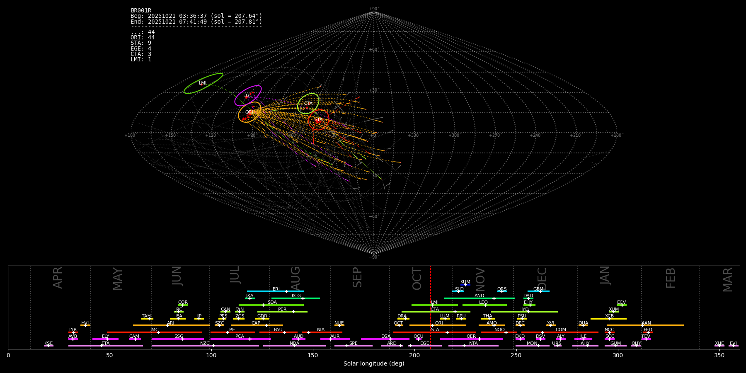Image resolution: width=746 pixels, height=373 pixels.
Task: Select the PCA shower label in timeline
Action: coord(240,337)
